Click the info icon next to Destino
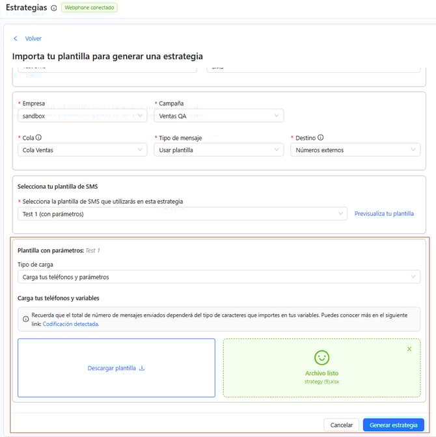 321,138
